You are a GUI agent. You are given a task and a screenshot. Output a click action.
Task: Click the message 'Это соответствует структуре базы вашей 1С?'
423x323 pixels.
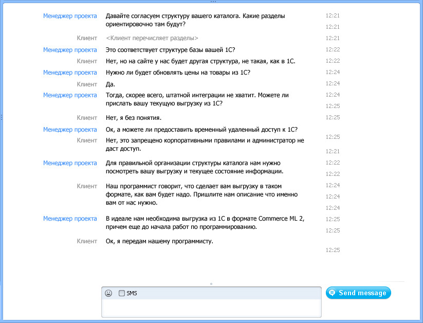170,50
